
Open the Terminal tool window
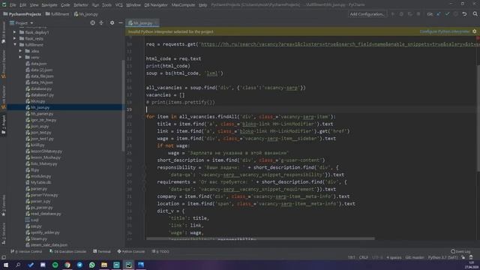[102, 252]
